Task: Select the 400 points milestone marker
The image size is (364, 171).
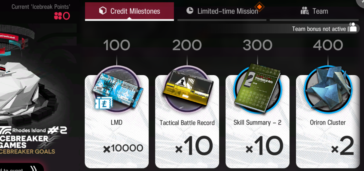Action: (328, 45)
